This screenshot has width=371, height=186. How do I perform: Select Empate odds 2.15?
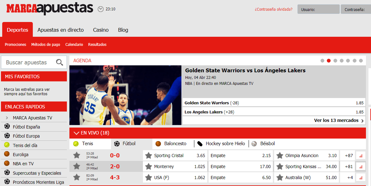(x=241, y=156)
